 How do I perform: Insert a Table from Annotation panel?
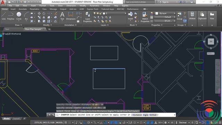78,21
